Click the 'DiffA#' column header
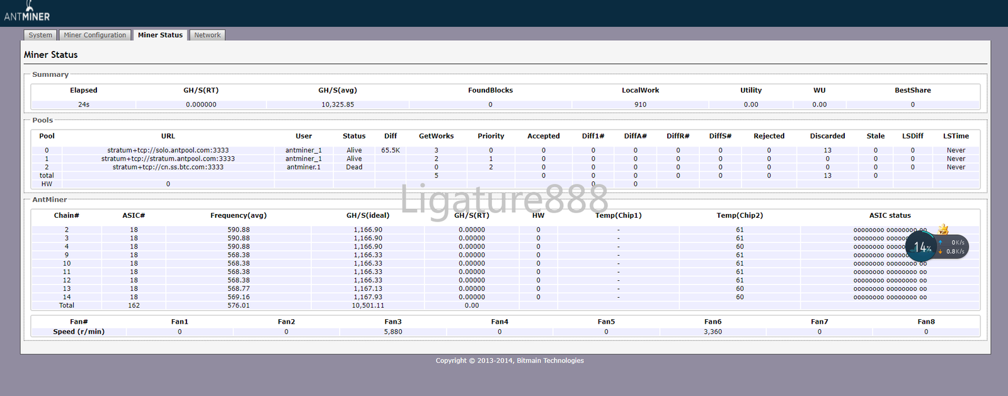 click(x=636, y=136)
